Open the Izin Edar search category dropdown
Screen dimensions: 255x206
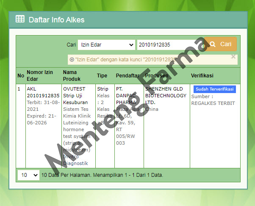click(x=106, y=45)
